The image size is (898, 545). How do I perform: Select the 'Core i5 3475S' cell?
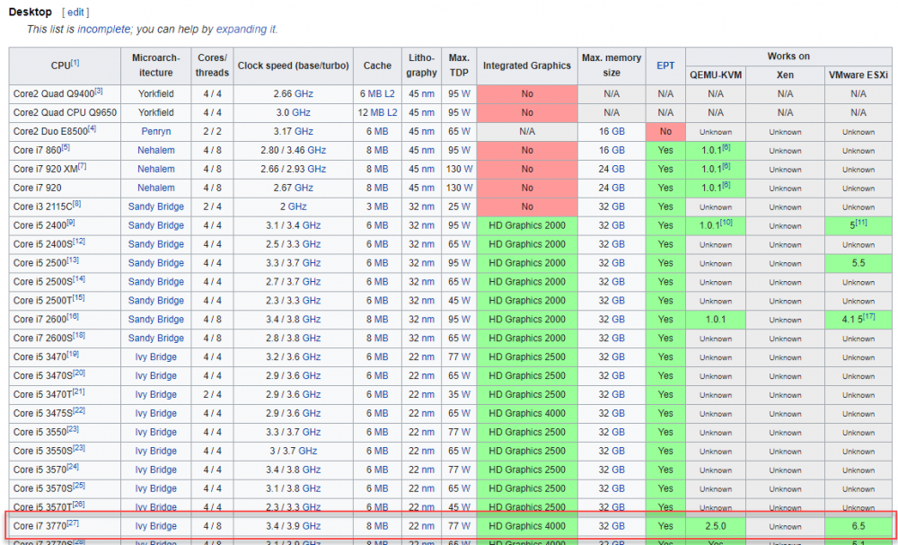point(65,413)
